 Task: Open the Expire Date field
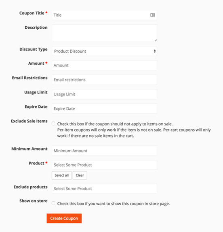pyautogui.click(x=104, y=109)
